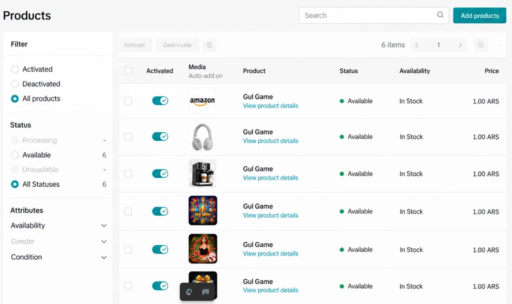
Task: Select the checkbox in the casino woman product row
Action: click(128, 250)
